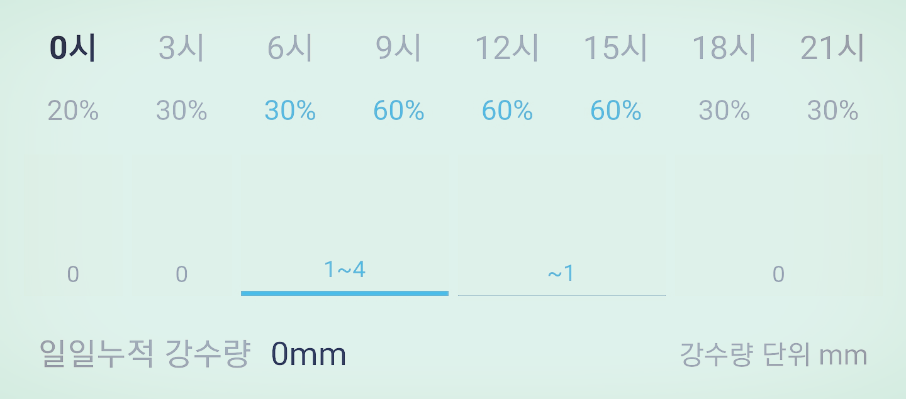This screenshot has width=906, height=399.
Task: Click the 60% value under 15시
Action: tap(616, 111)
